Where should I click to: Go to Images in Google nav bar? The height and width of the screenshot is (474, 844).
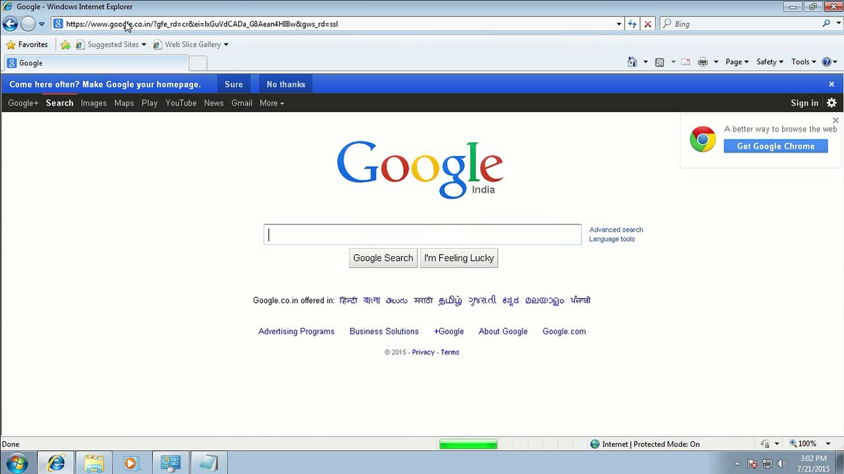(94, 103)
